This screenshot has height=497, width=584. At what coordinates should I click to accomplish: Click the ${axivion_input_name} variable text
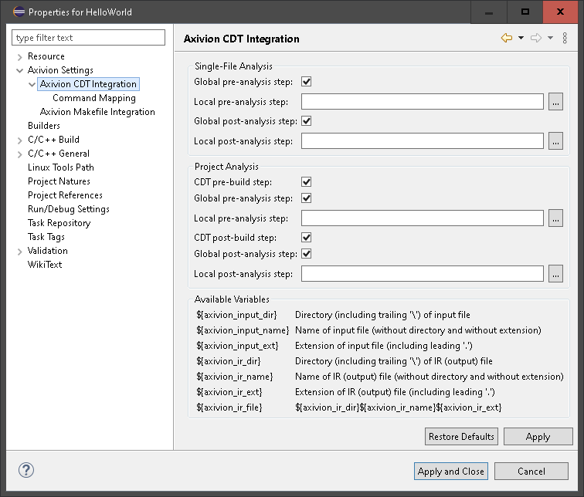[x=243, y=330]
